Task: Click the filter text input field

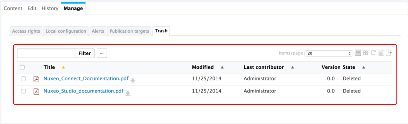Action: coord(46,53)
